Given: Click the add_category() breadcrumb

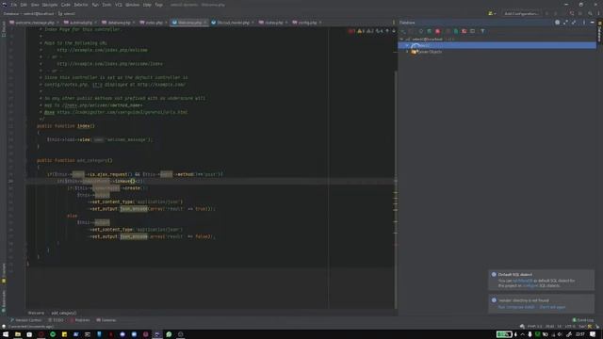Looking at the screenshot, I should click(x=64, y=313).
